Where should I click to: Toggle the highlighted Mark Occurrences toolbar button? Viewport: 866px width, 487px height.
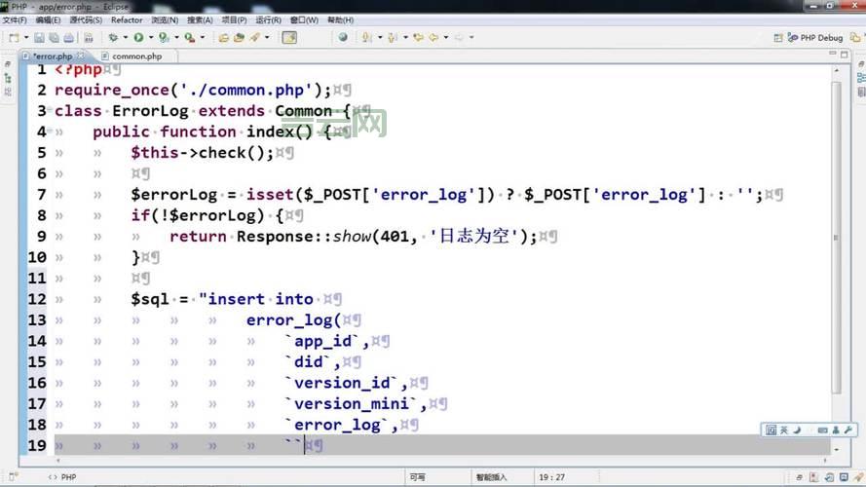click(289, 38)
